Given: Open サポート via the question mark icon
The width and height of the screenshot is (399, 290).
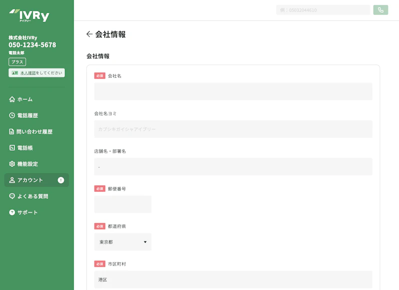Looking at the screenshot, I should click(12, 213).
